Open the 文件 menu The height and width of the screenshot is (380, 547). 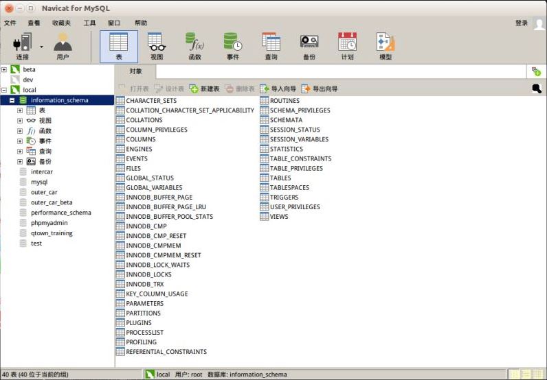10,23
